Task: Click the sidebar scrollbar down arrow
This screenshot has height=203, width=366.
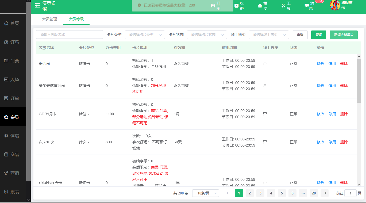Action: (28, 200)
